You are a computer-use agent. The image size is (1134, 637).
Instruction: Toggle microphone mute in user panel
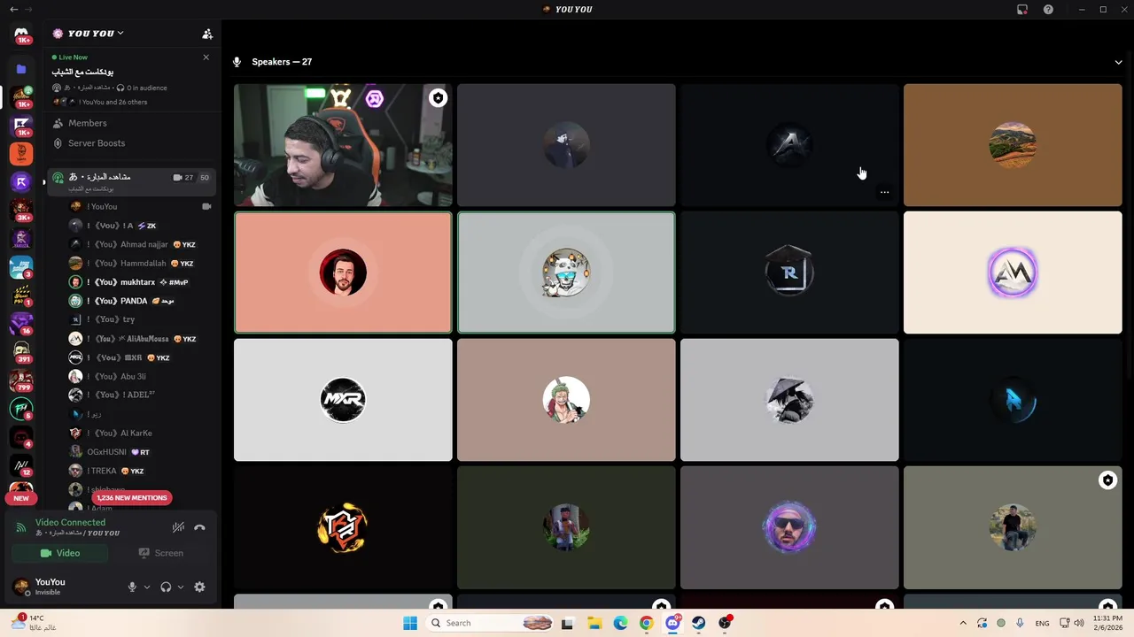click(132, 587)
